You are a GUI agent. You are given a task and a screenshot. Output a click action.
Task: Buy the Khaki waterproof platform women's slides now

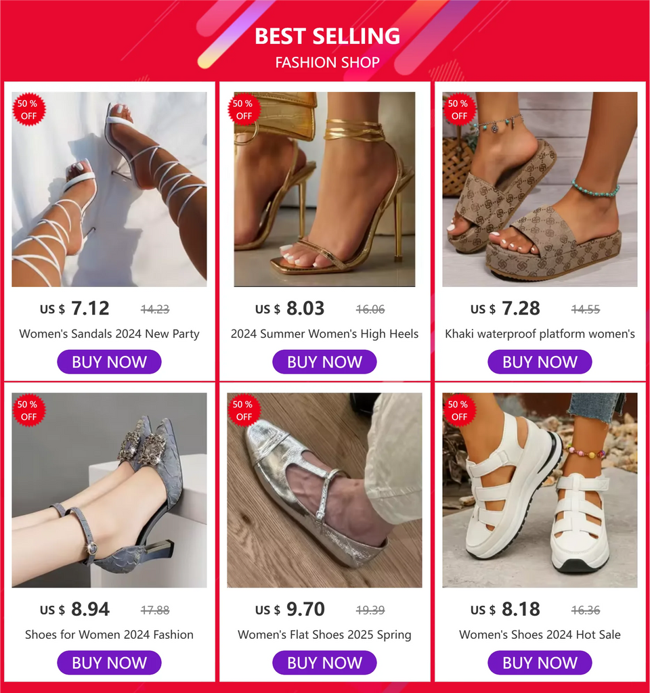[x=540, y=362]
